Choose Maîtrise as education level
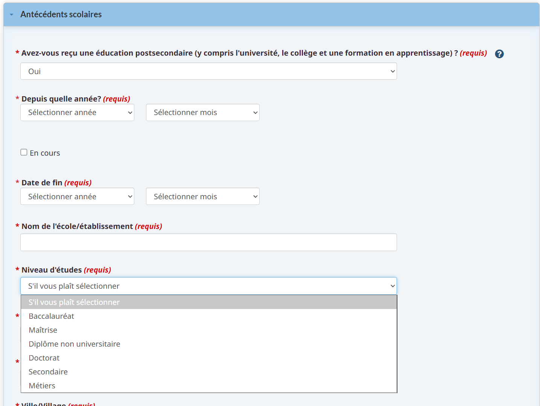The height and width of the screenshot is (406, 540). click(43, 330)
